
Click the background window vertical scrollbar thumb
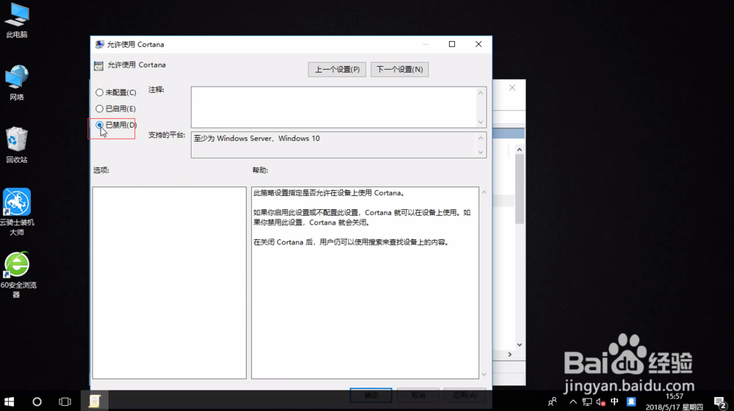[x=520, y=189]
